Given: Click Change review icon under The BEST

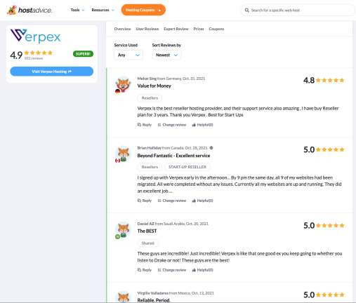Looking at the screenshot, I should pos(159,270).
